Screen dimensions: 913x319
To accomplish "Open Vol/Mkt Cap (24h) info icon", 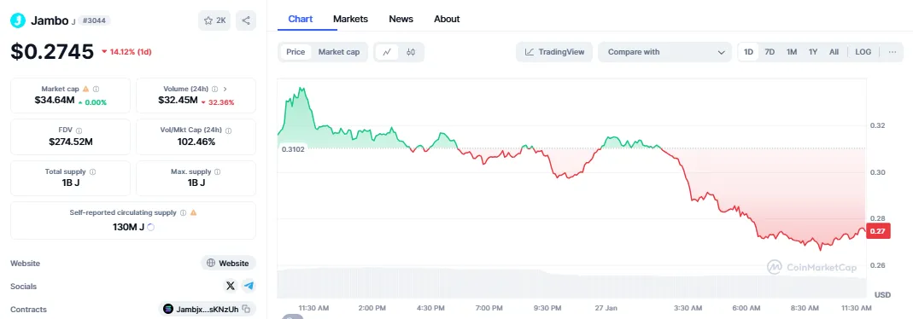I will click(228, 130).
